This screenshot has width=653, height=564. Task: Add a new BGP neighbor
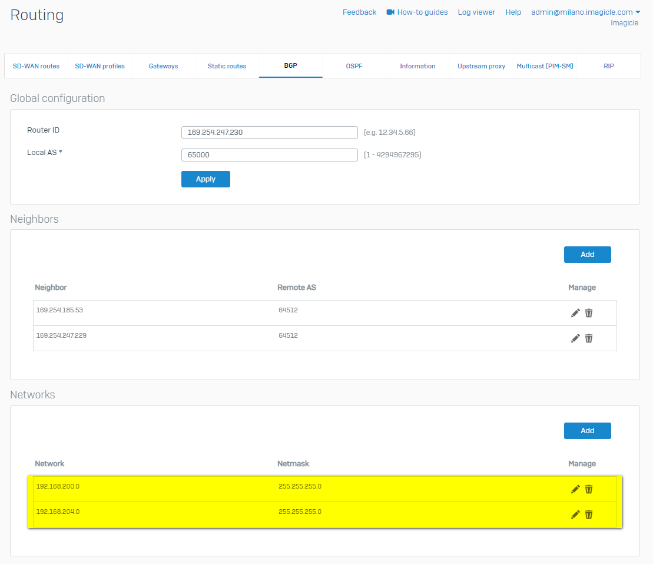click(x=587, y=255)
